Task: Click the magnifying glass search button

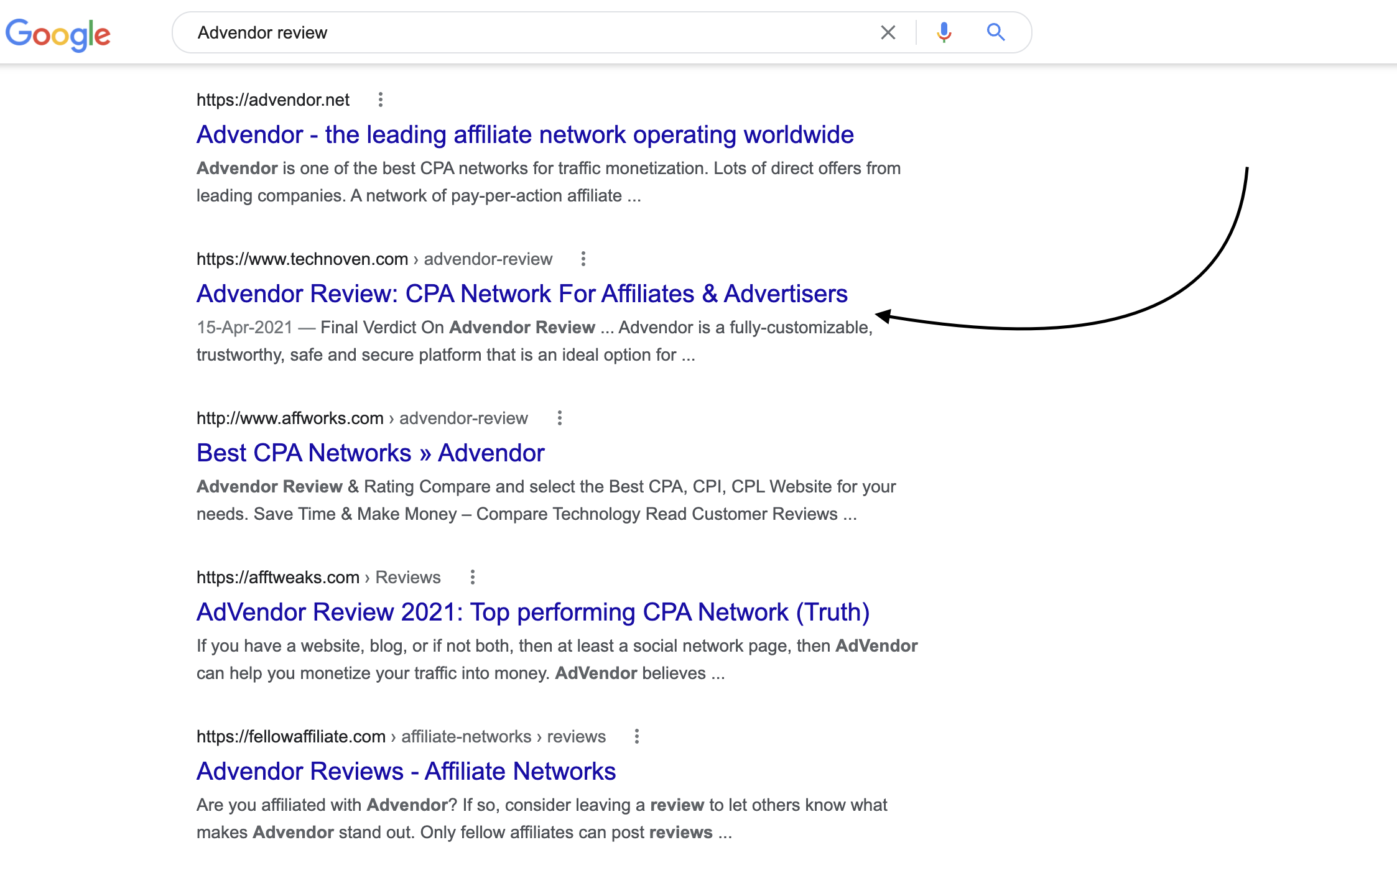Action: 996,32
